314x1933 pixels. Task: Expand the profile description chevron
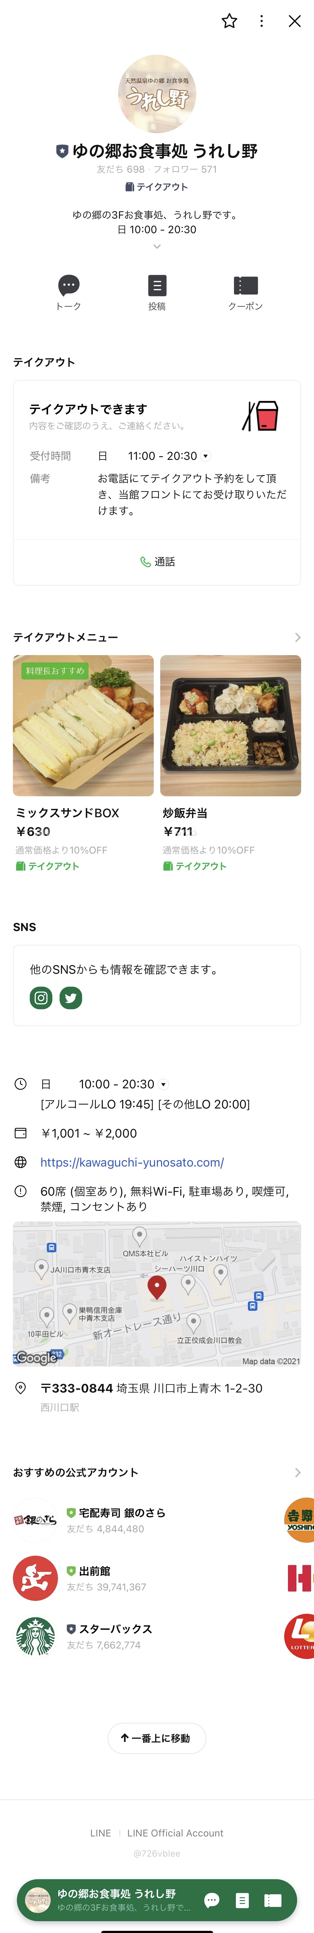tap(157, 246)
